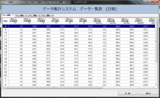
Task: Click the horizontal scrollbar left arrow
Action: tap(4, 87)
